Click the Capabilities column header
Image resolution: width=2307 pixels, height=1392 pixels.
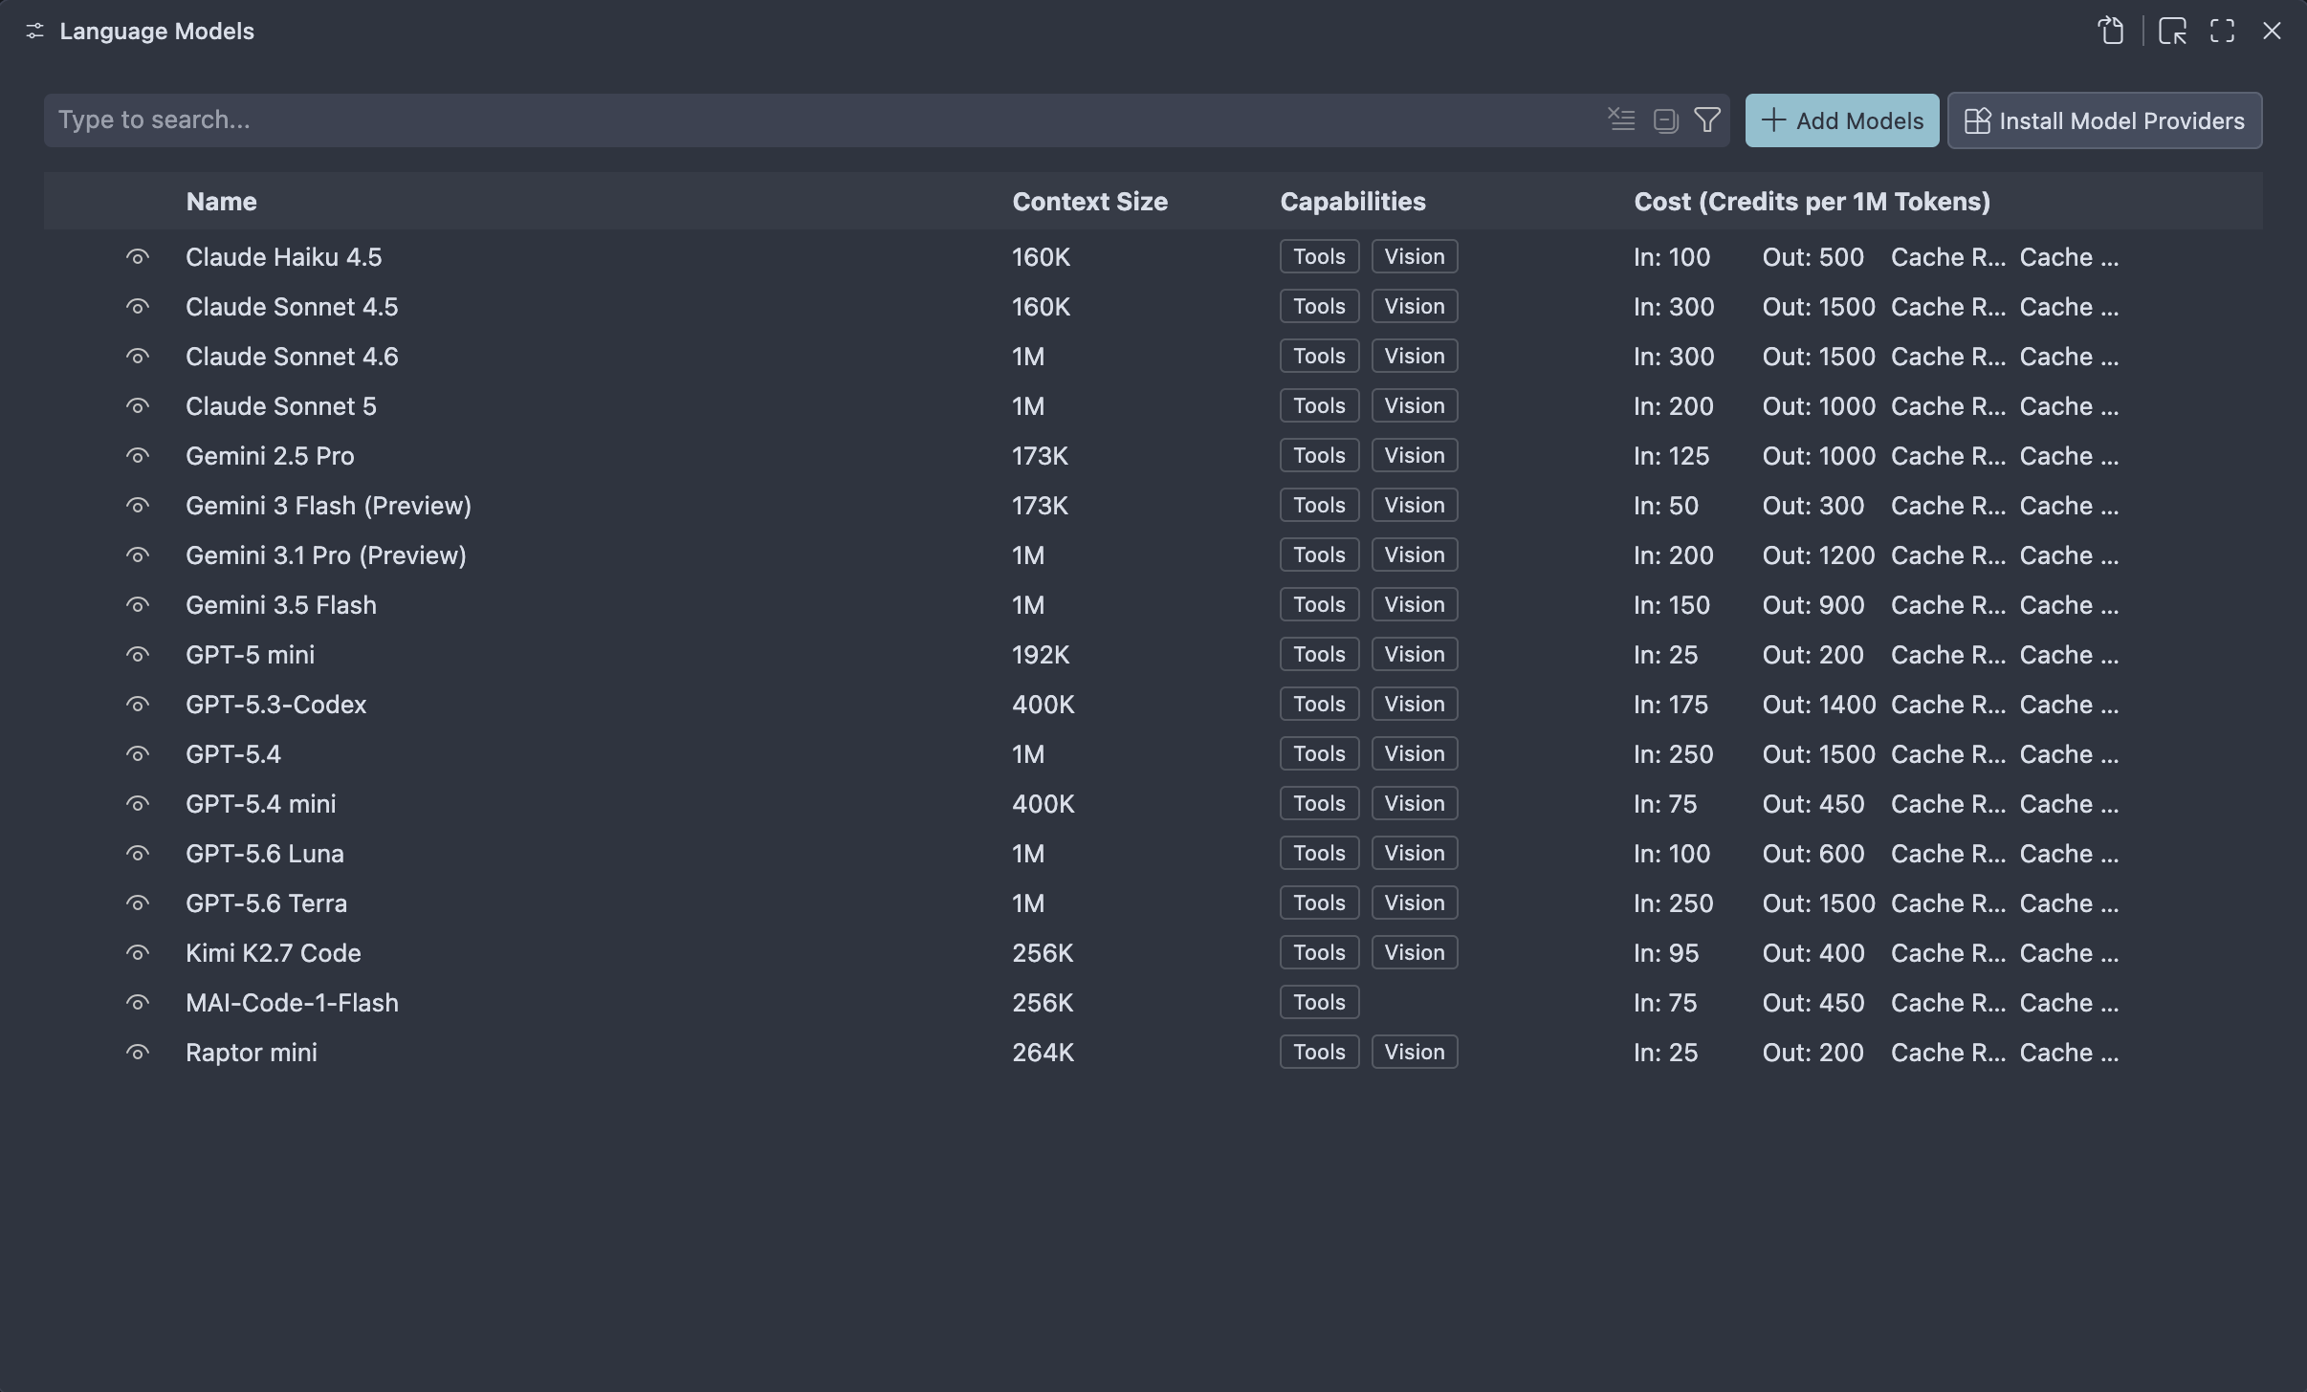1352,202
